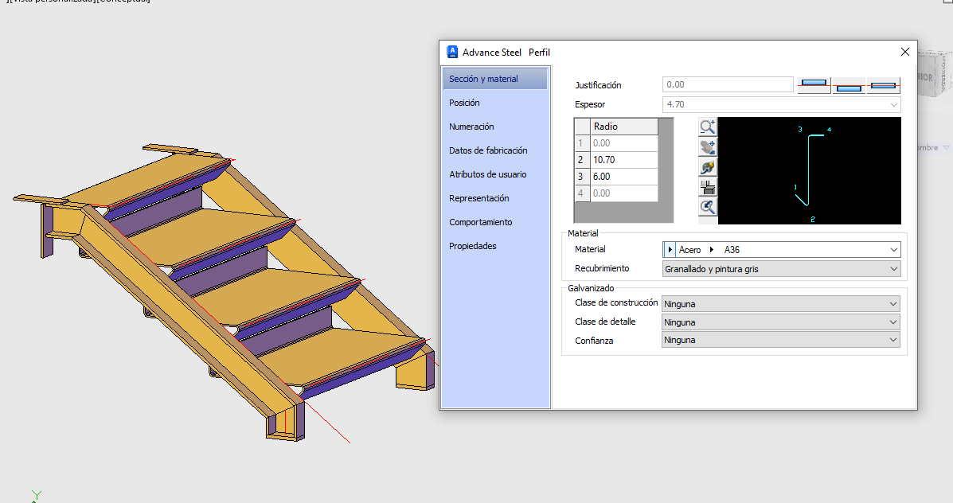Click the Advance Steel logo in title bar
The width and height of the screenshot is (953, 503).
pyautogui.click(x=452, y=52)
